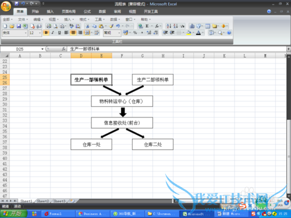The image size is (291, 218).
Task: Open the 格式 dropdown menu
Action: (x=84, y=19)
